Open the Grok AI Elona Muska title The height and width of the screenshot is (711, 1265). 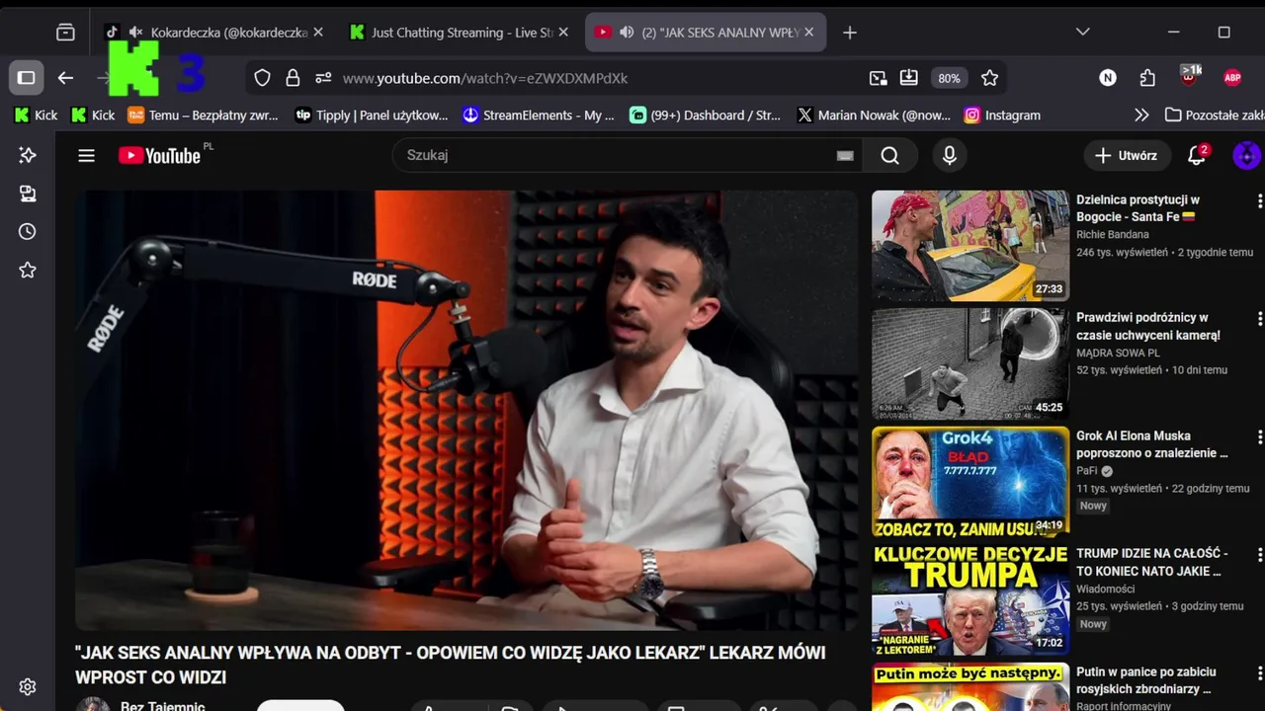point(1152,444)
